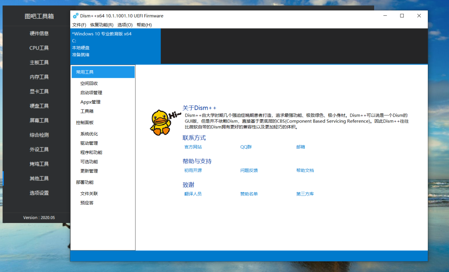Viewport: 449px width, 272px height.
Task: Select 屏幕工具 in 图吧工具箱 window
Action: [39, 120]
